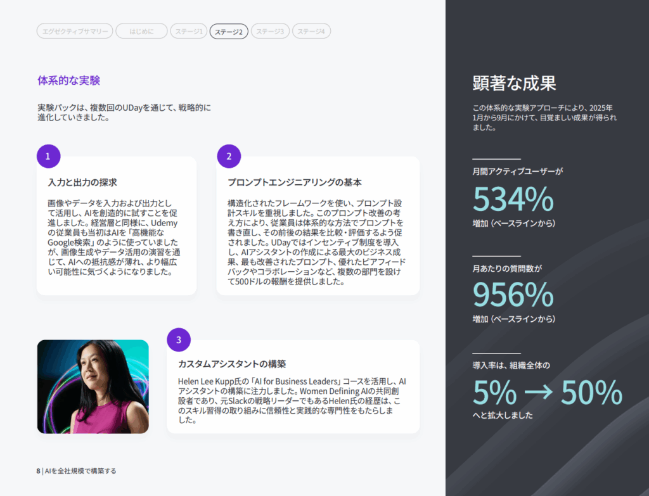Click the purple number 2 badge
This screenshot has width=649, height=496.
pyautogui.click(x=229, y=156)
